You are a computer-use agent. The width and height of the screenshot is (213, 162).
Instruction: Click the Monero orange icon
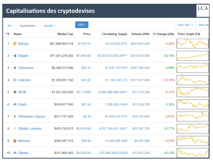pos(15,141)
